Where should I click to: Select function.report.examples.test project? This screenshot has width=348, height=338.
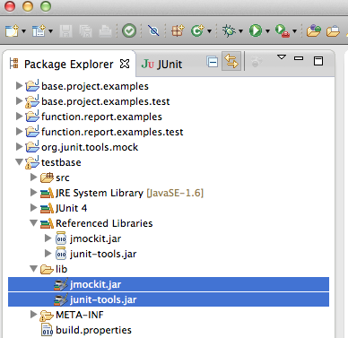pyautogui.click(x=112, y=132)
